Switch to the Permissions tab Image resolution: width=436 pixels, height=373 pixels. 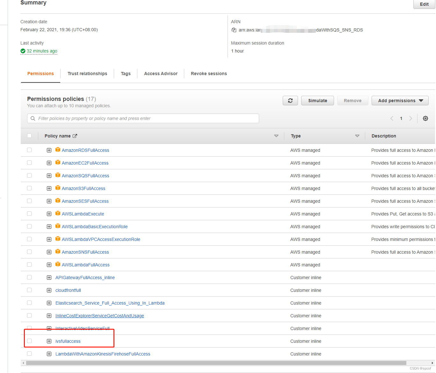[x=40, y=74]
